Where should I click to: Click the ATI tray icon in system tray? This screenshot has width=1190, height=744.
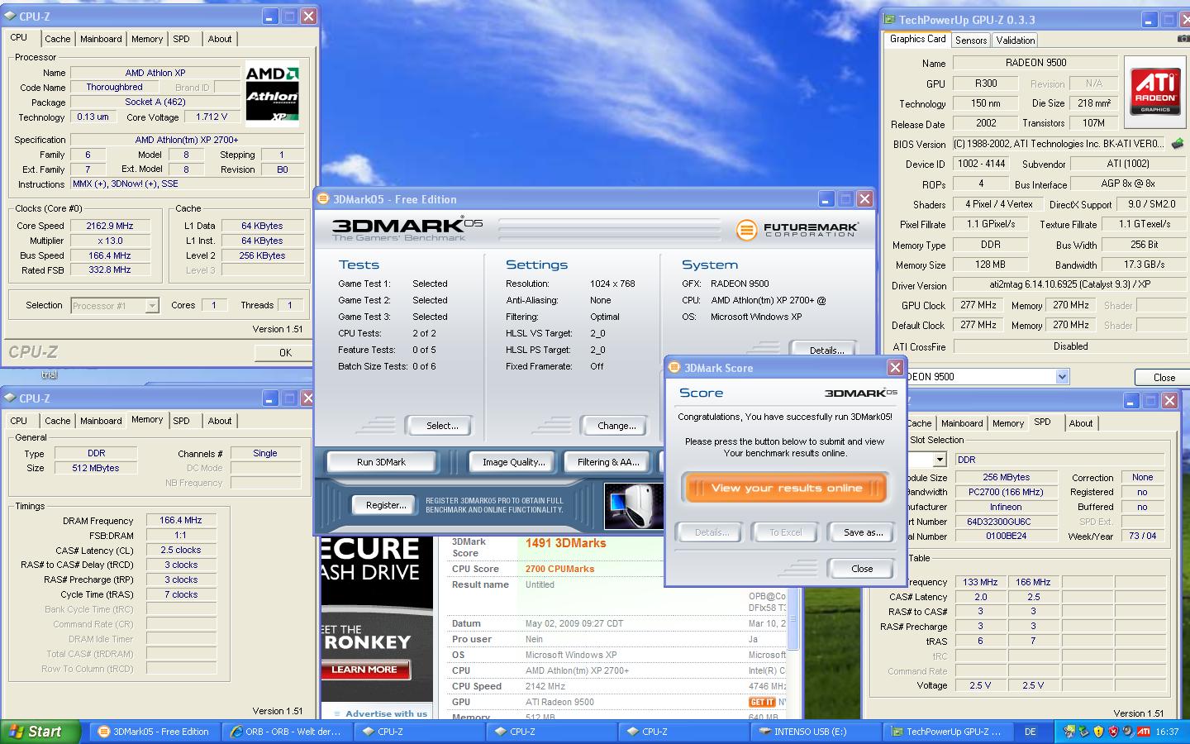click(1144, 732)
